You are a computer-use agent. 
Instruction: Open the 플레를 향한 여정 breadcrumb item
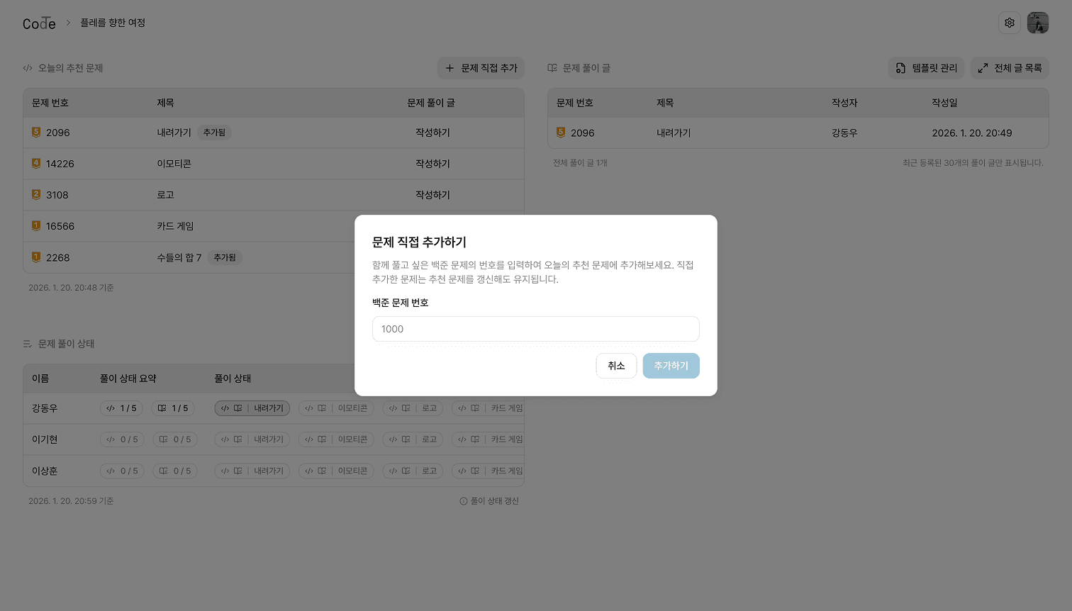(x=114, y=23)
